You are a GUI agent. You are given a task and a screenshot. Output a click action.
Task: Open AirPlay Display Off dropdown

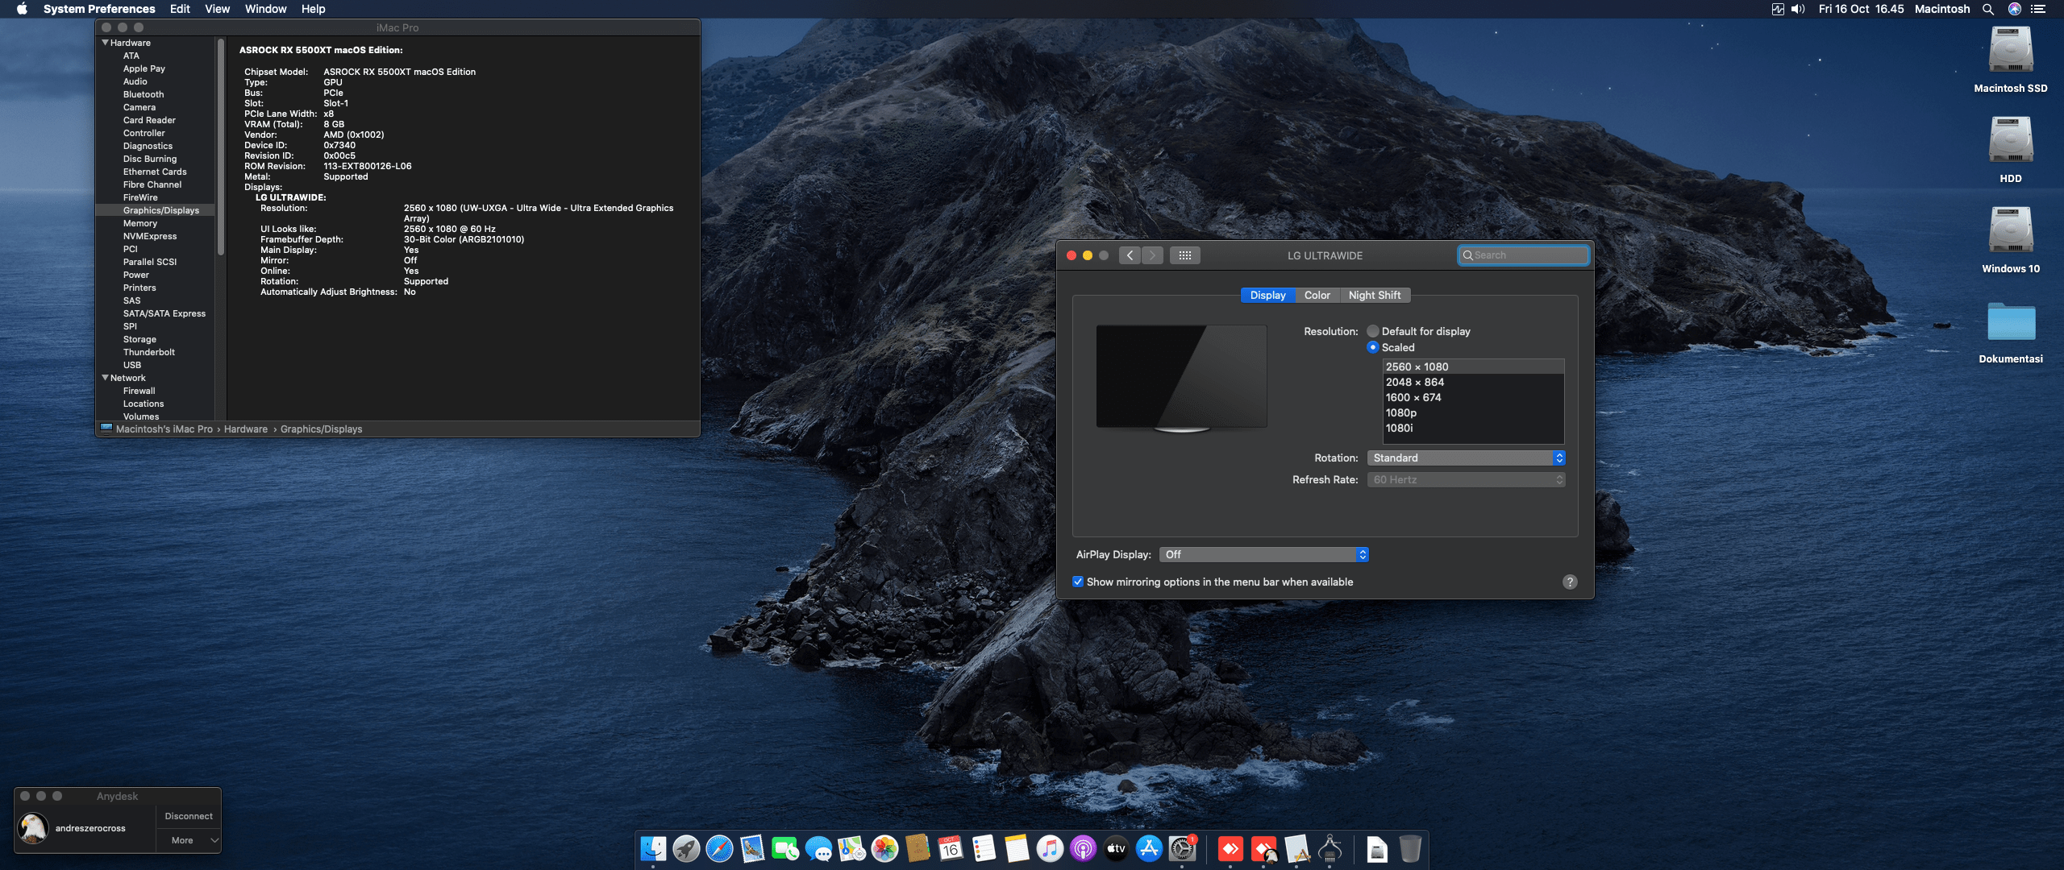1263,554
